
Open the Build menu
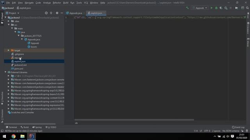click(66, 3)
